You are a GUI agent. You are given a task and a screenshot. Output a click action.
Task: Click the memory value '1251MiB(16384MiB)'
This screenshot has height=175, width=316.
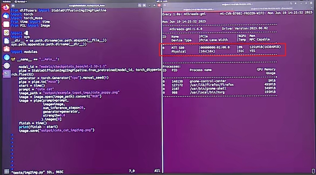coord(265,47)
